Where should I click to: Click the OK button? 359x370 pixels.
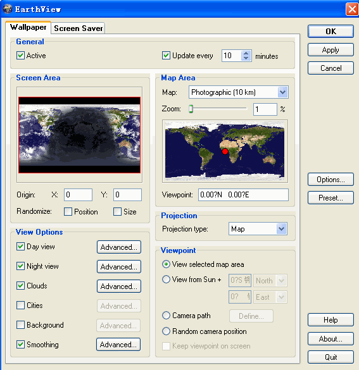[x=331, y=32]
